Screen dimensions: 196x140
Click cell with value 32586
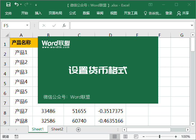(x=48, y=121)
